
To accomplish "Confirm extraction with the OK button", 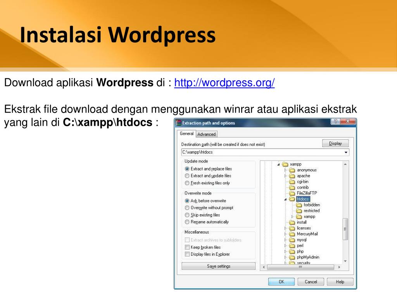I will [281, 282].
